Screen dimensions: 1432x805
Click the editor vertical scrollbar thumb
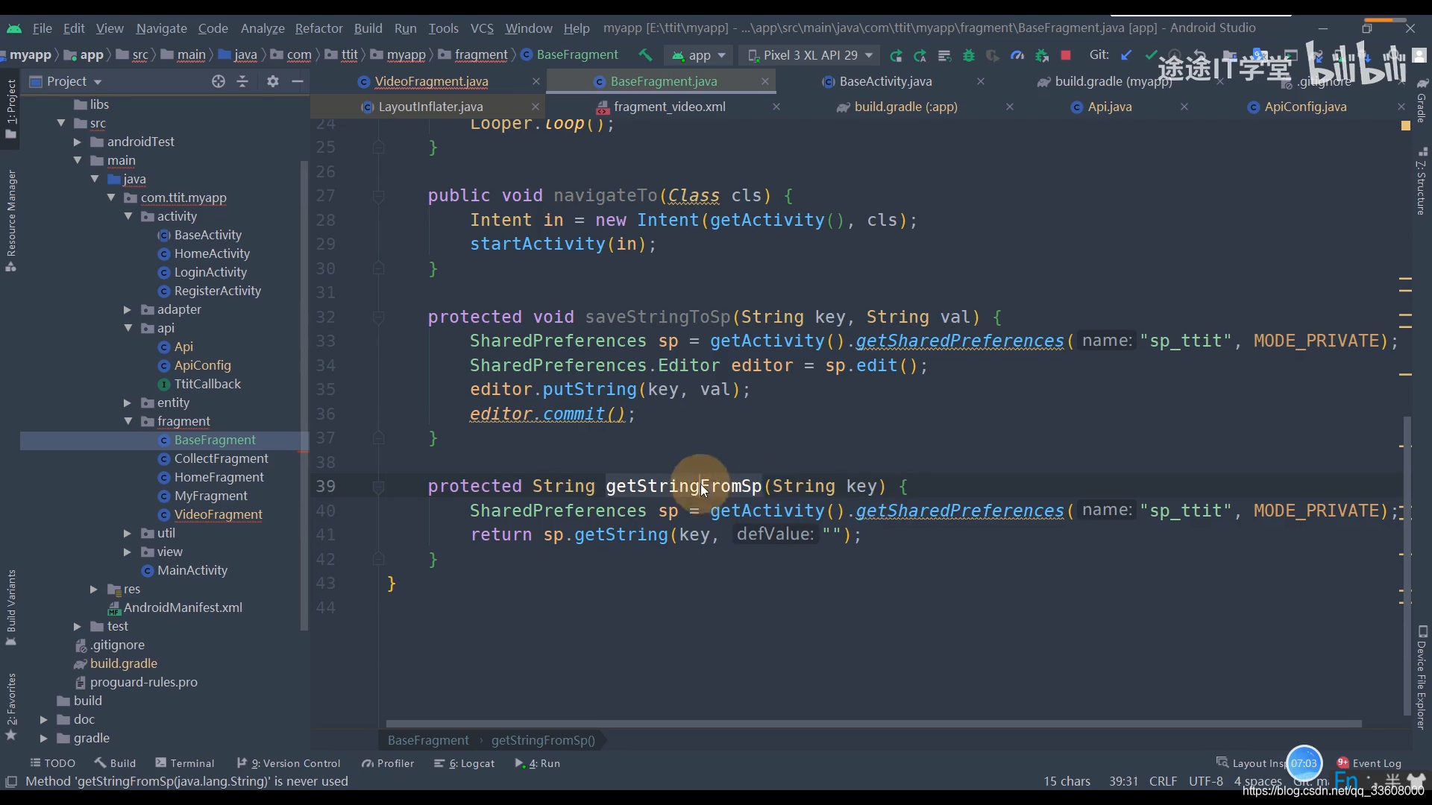tap(1407, 566)
